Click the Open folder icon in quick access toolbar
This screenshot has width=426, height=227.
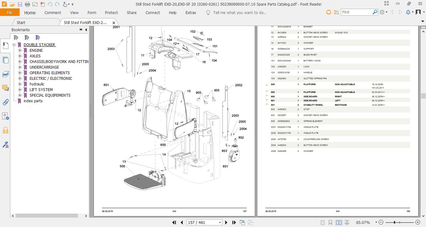[12, 4]
